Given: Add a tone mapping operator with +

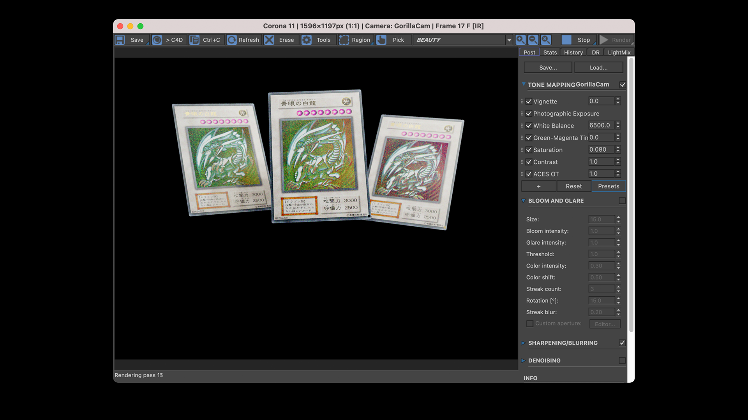Looking at the screenshot, I should pos(539,186).
